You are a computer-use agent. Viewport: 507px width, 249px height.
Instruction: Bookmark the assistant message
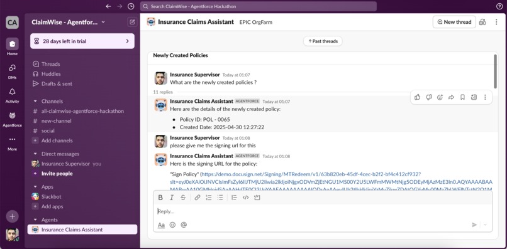coord(462,97)
